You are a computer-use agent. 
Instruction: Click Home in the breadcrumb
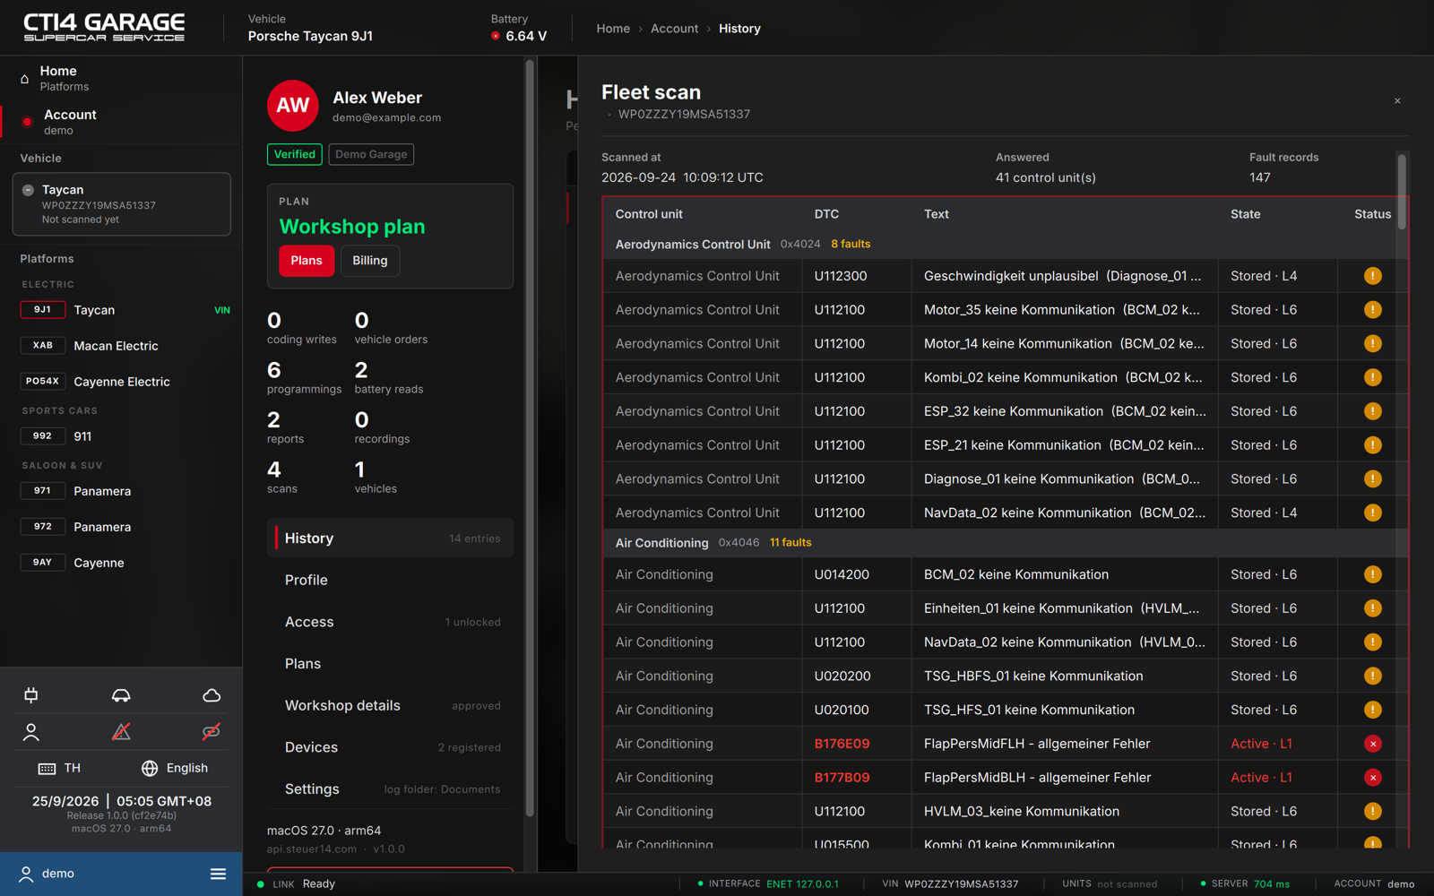(x=613, y=29)
